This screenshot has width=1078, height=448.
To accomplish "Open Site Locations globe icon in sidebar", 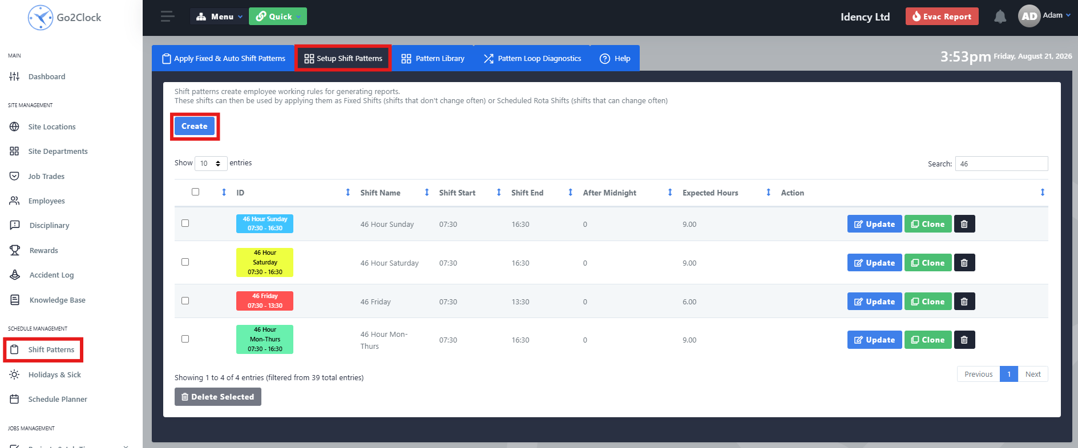I will 15,127.
